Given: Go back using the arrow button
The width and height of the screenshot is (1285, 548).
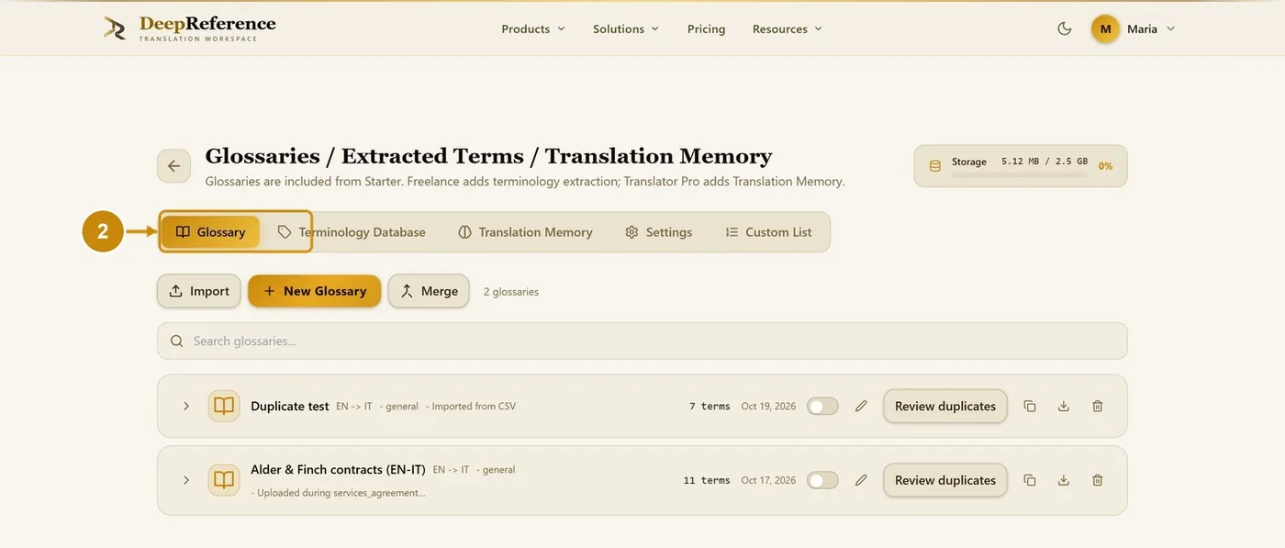Looking at the screenshot, I should [x=173, y=166].
